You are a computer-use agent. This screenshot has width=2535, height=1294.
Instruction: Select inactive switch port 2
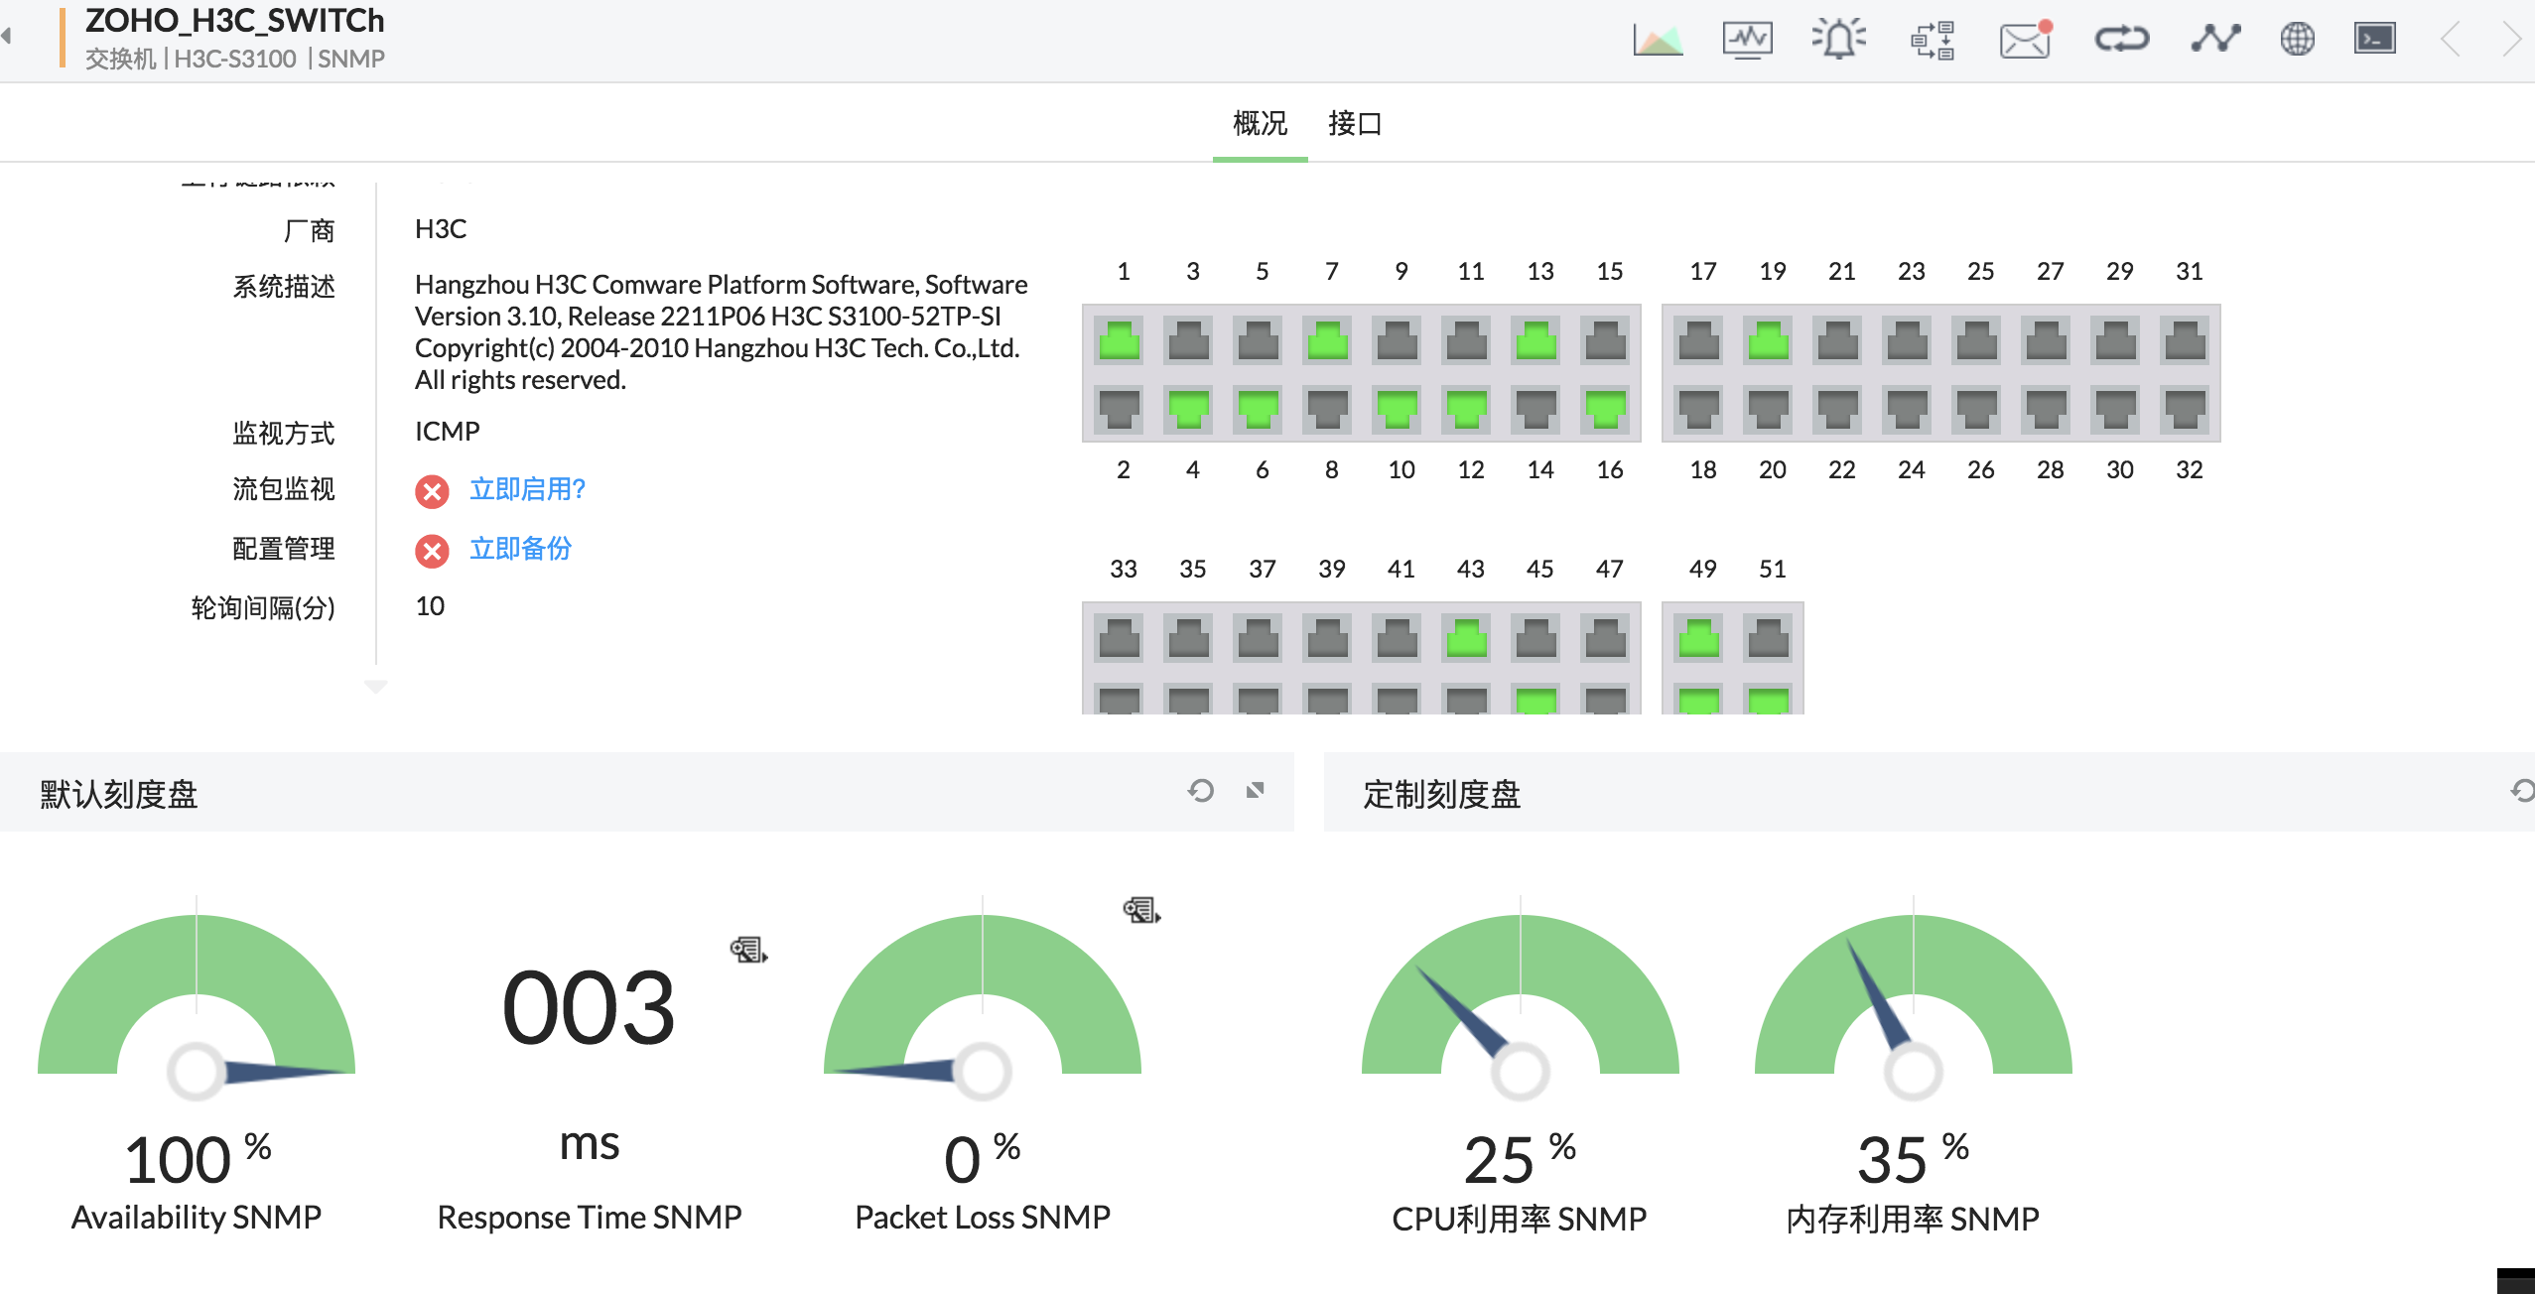pos(1120,409)
